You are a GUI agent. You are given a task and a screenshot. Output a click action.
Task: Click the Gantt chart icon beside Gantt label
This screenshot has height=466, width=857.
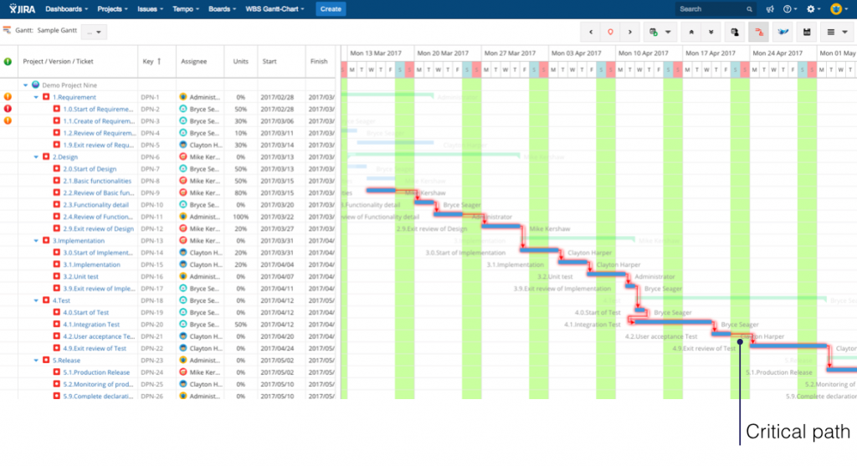(x=7, y=31)
